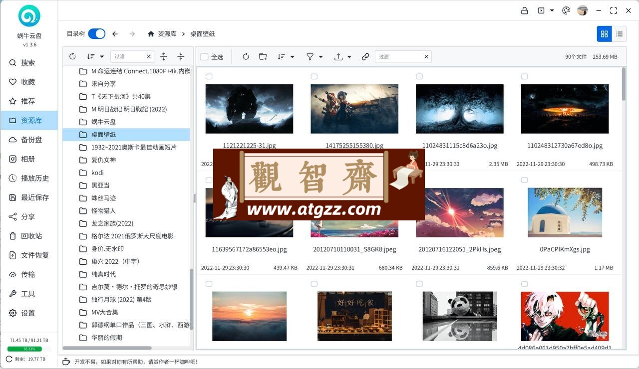
Task: Check the 全选 checkbox
Action: point(204,57)
